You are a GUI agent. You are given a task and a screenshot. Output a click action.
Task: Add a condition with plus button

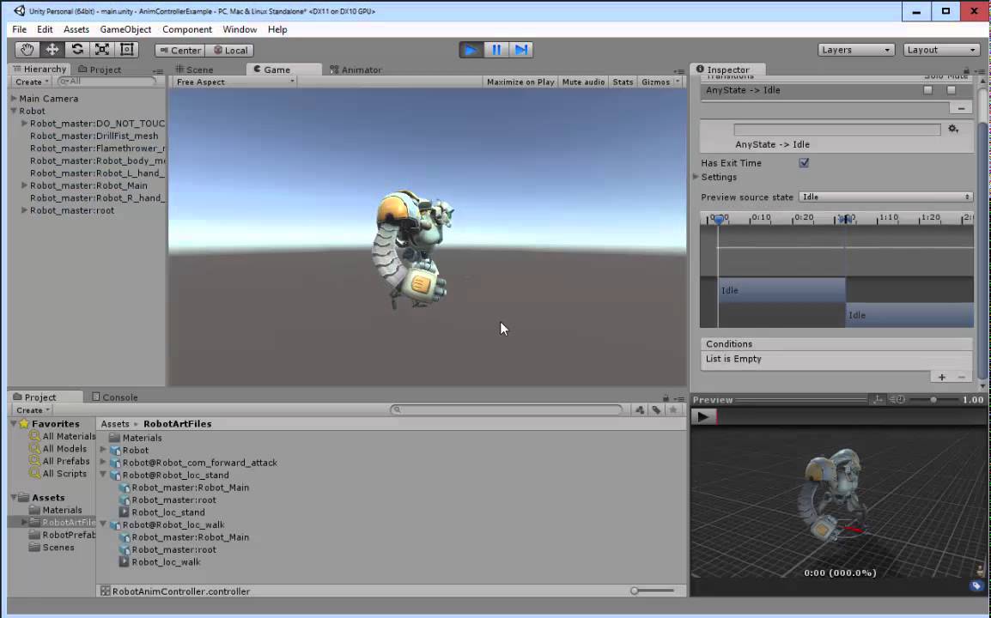click(942, 378)
